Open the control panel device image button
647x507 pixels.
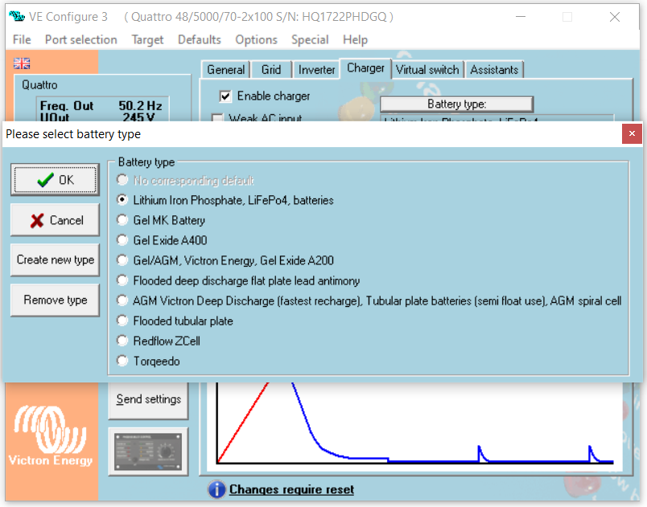(x=148, y=452)
